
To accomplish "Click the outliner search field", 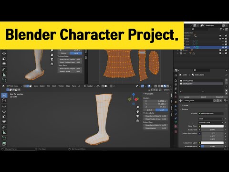I will pos(200,29).
